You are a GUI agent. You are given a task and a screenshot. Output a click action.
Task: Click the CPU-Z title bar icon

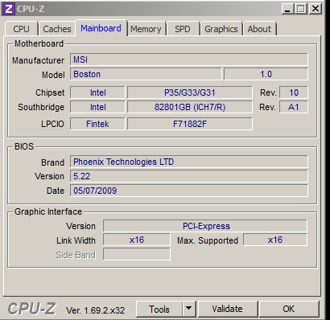pos(8,9)
